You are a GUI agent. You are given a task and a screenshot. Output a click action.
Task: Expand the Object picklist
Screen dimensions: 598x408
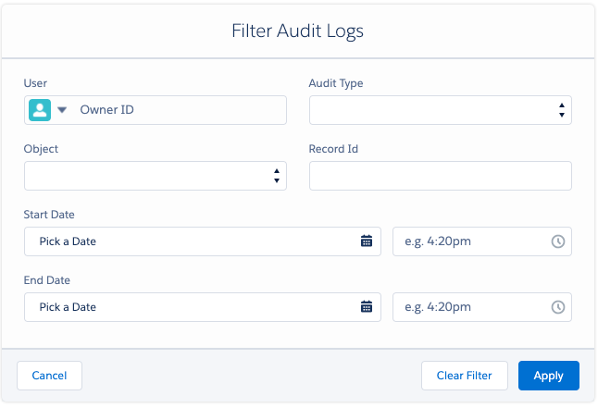pos(156,176)
